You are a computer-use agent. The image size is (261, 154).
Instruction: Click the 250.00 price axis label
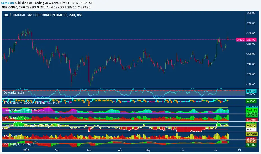coord(251,23)
